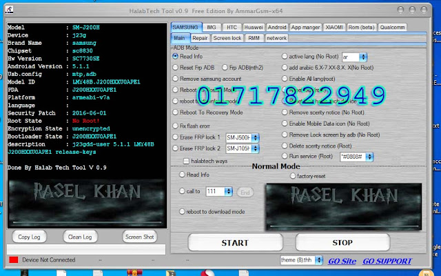Switch to the XIAOMI tab

(334, 28)
